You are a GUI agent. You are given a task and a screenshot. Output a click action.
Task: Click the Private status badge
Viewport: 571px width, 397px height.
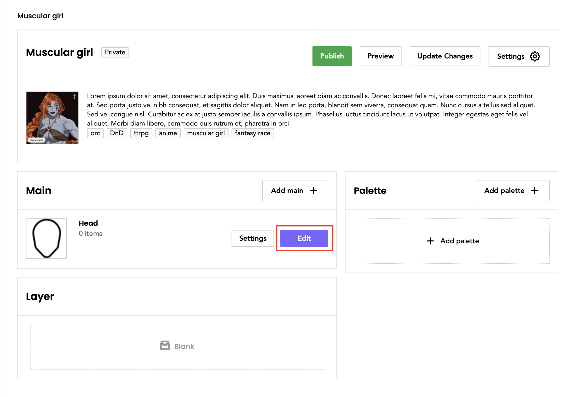115,52
